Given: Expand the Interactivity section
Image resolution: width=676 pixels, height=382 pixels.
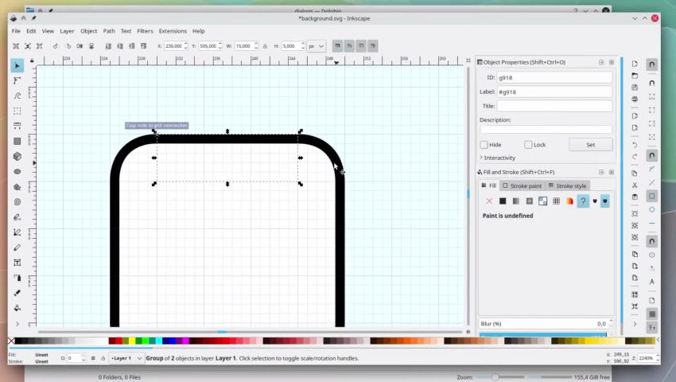Looking at the screenshot, I should [x=498, y=158].
